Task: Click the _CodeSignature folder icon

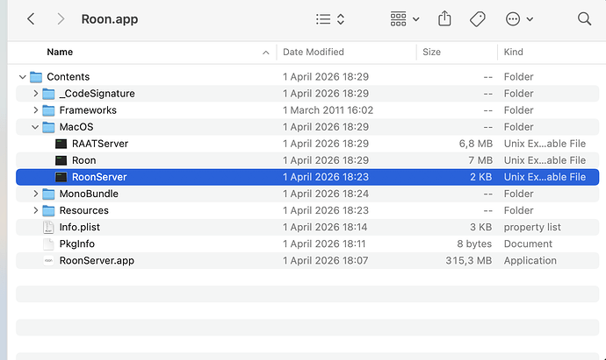Action: pos(48,93)
